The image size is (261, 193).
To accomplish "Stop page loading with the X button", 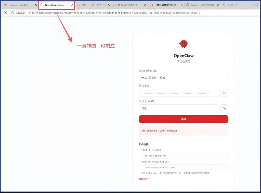I will pyautogui.click(x=5, y=12).
